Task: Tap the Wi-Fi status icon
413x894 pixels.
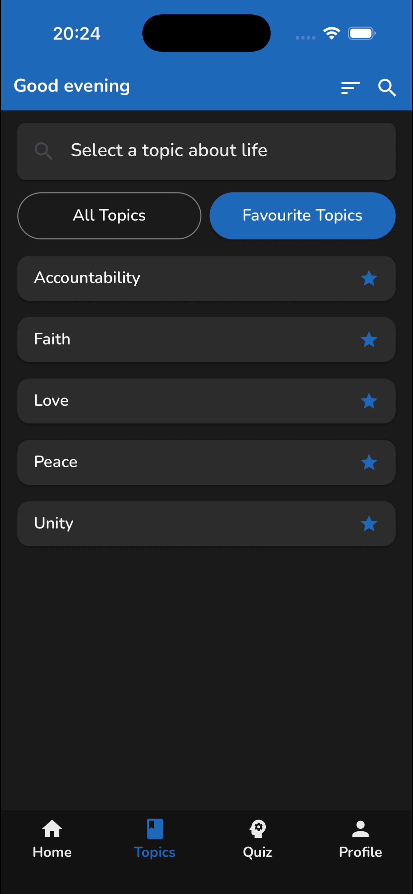Action: (x=332, y=33)
